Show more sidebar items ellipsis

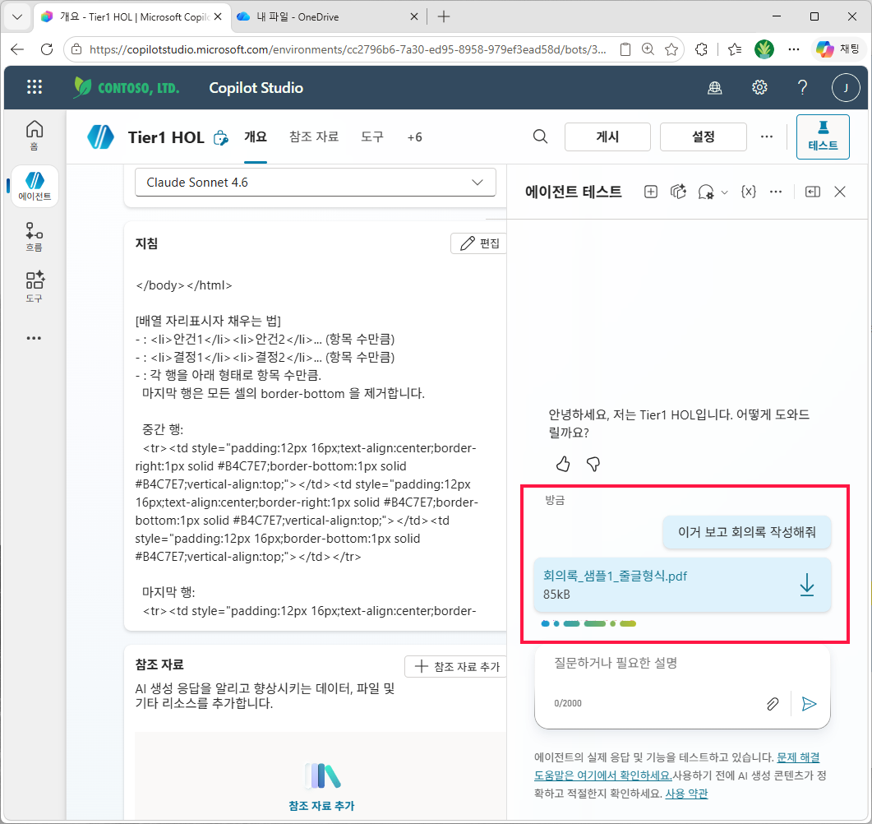pyautogui.click(x=34, y=338)
